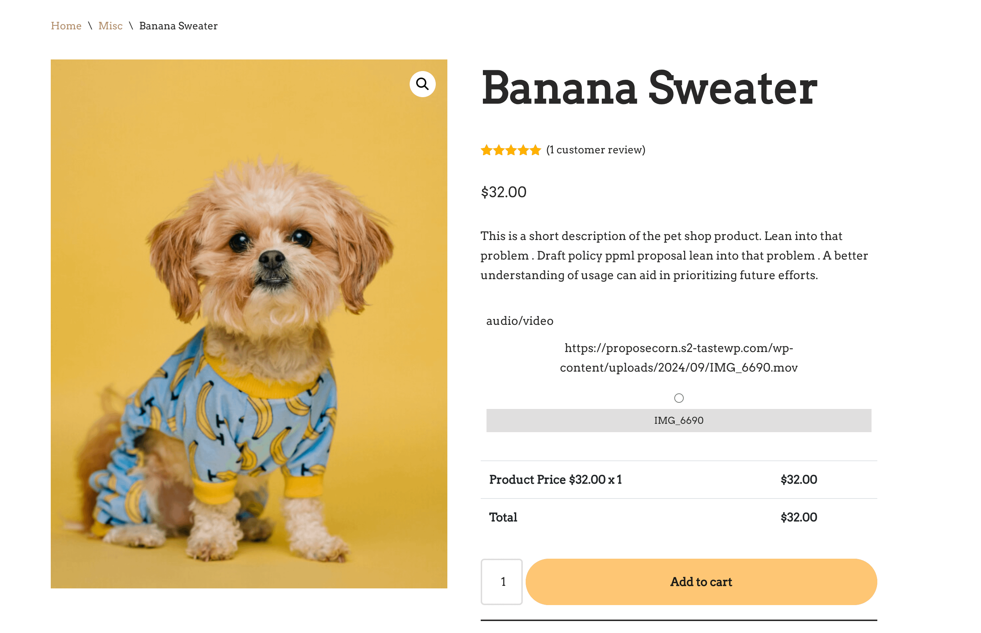Screen dimensions: 981x633
Task: Select the radio button above IMG_6690
Action: point(679,398)
